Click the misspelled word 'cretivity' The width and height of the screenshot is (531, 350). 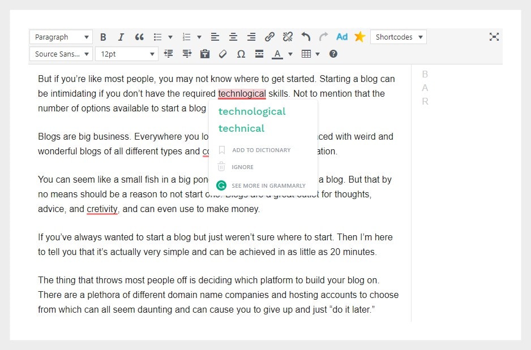coord(102,209)
